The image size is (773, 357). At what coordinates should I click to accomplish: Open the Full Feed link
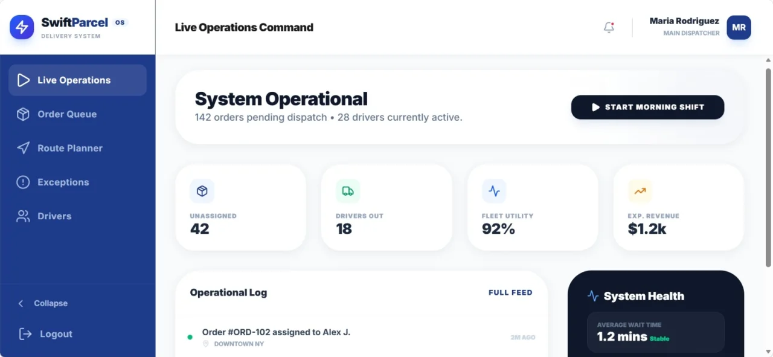510,292
